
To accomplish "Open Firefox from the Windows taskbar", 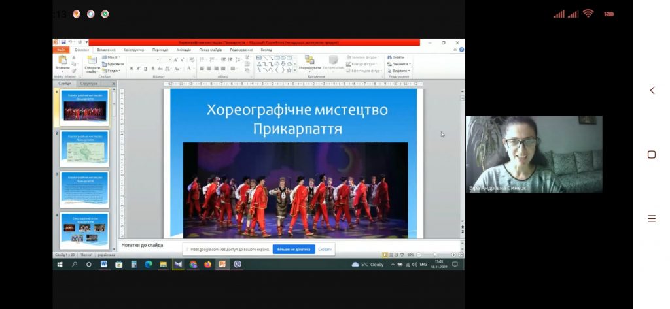I will click(x=207, y=264).
